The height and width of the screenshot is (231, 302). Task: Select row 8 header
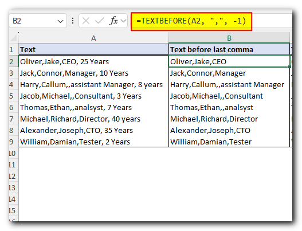tap(14, 130)
